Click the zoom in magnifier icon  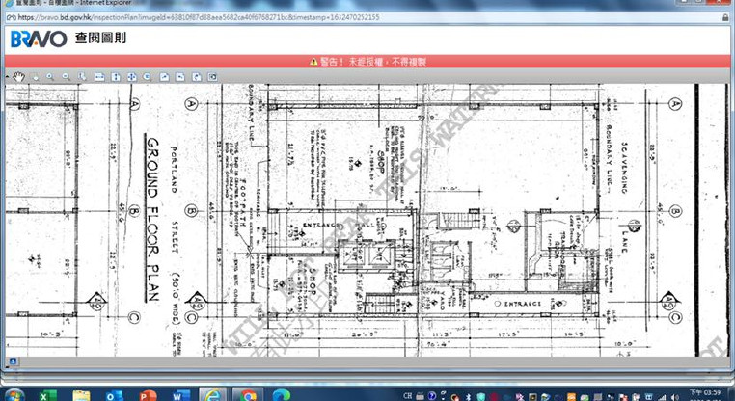(x=50, y=77)
